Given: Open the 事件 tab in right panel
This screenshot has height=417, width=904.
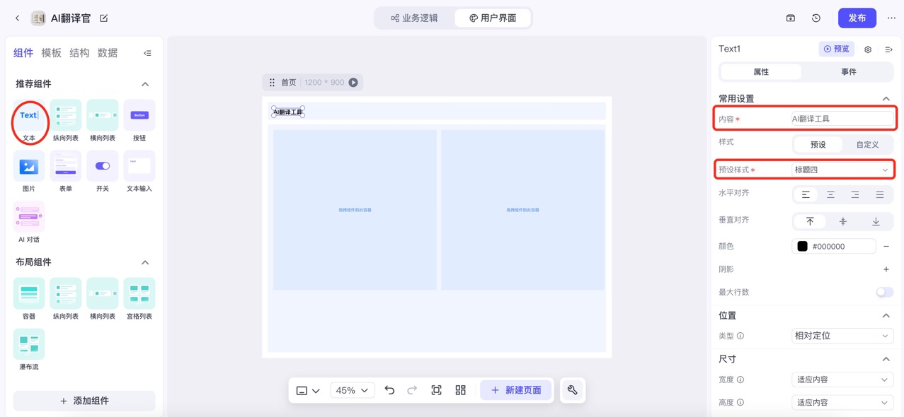Looking at the screenshot, I should [849, 71].
